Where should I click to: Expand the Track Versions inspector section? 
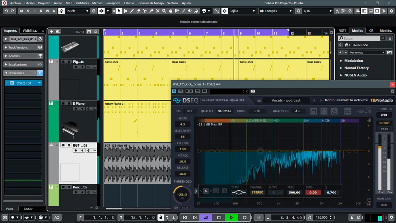23,48
